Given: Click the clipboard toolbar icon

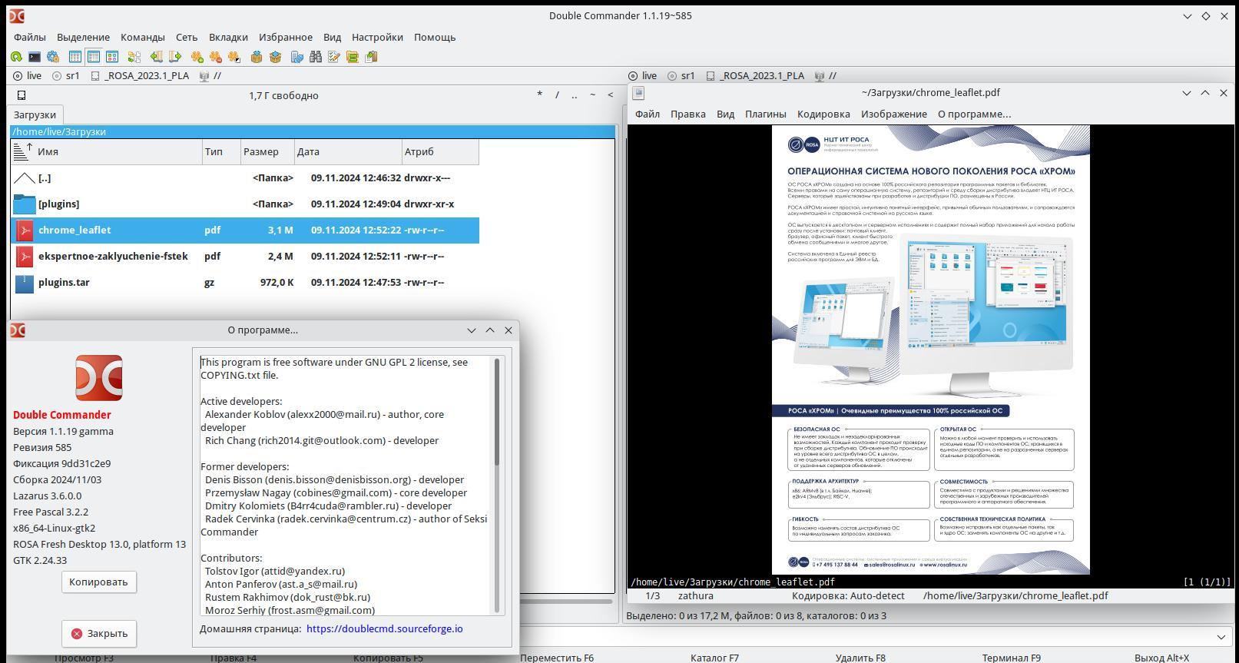Looking at the screenshot, I should (x=371, y=57).
